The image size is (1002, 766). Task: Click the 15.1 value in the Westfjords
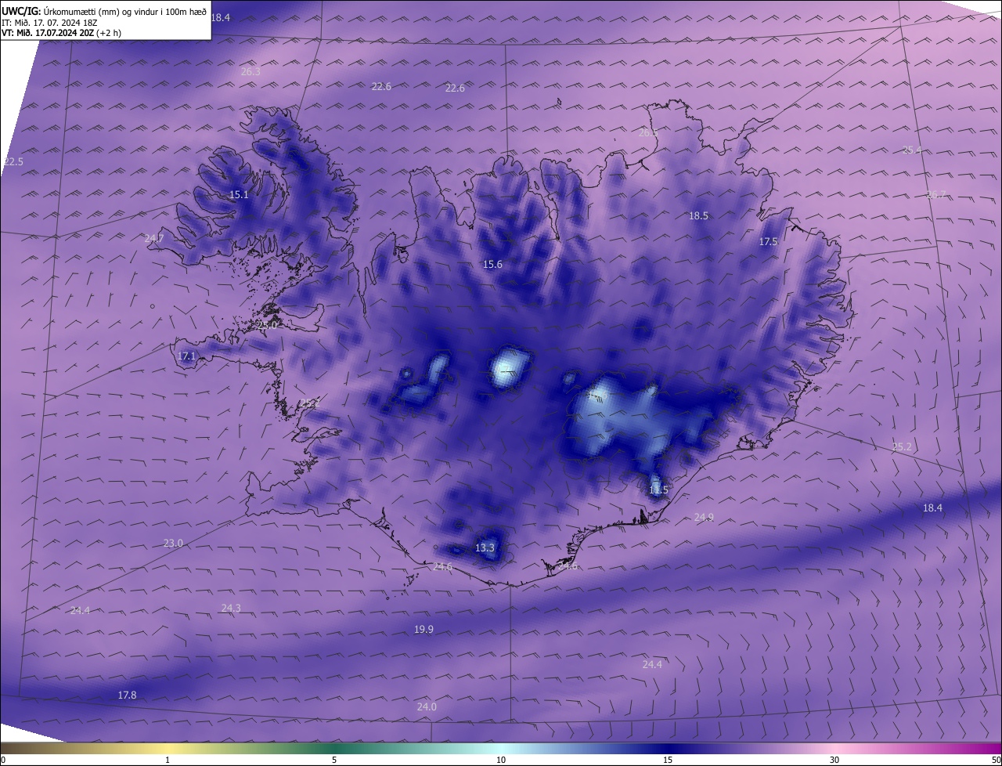click(239, 194)
